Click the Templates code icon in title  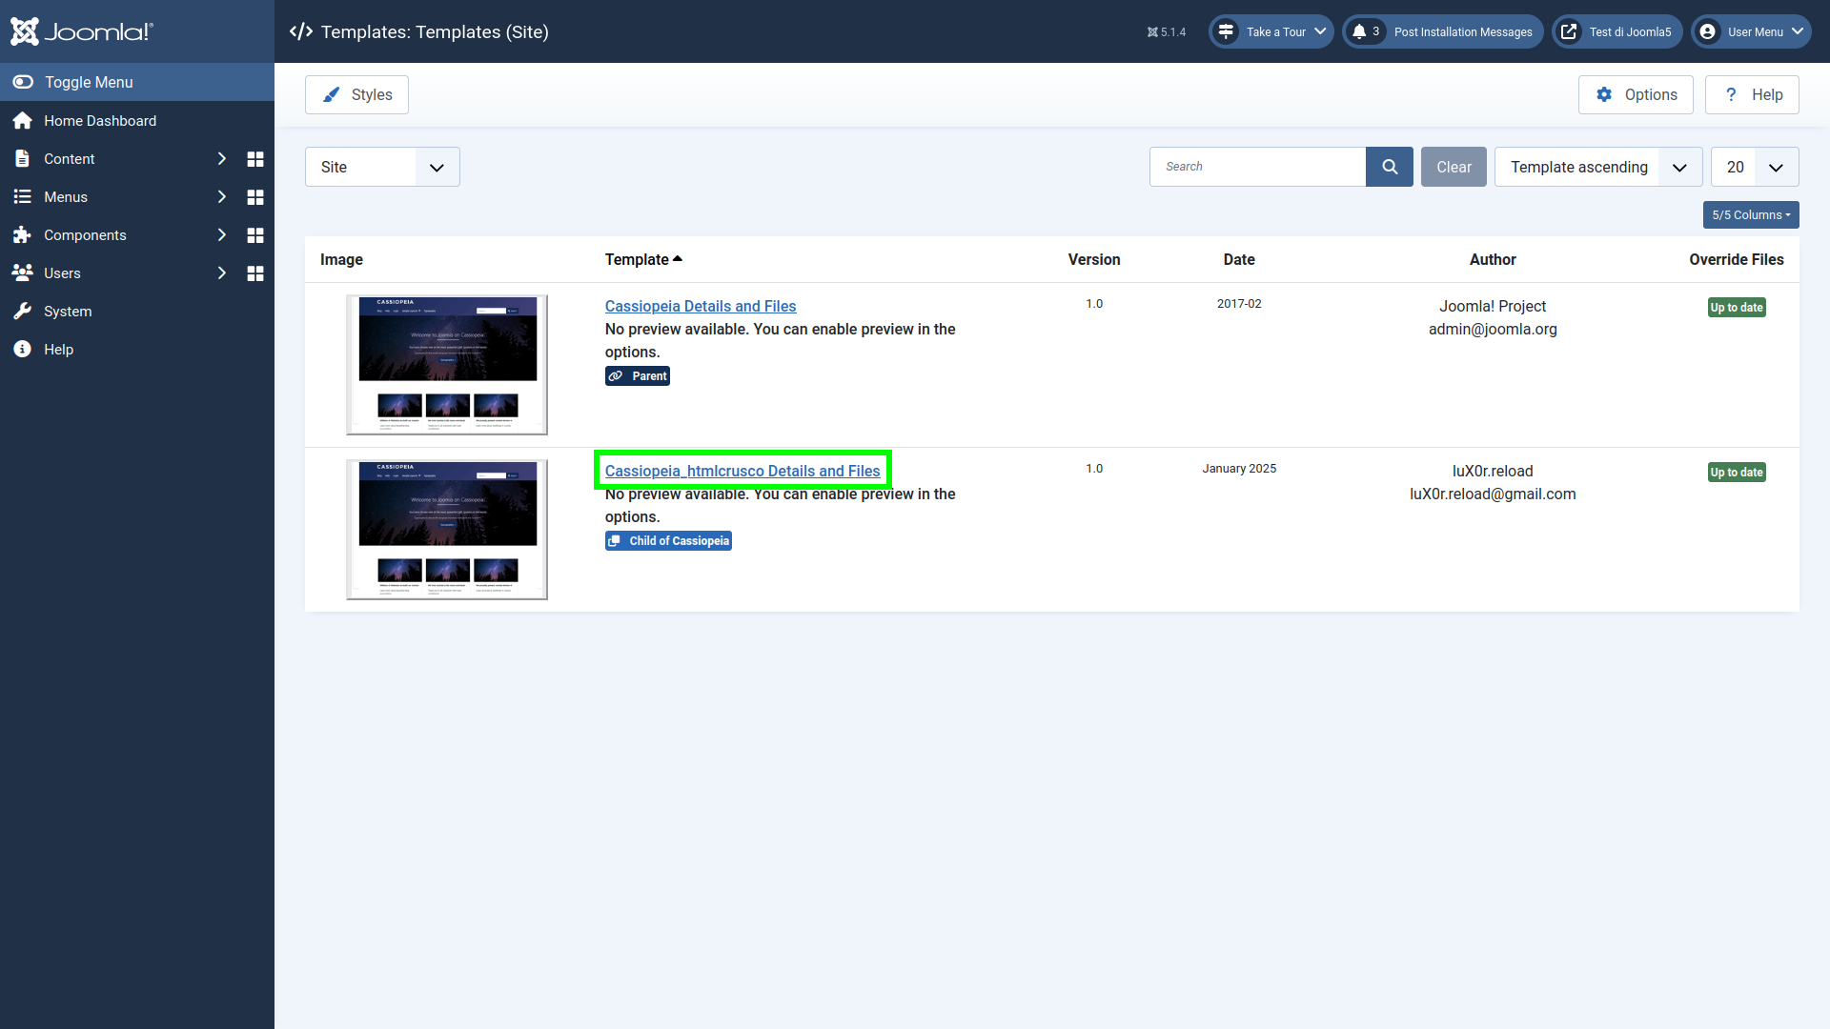[301, 31]
